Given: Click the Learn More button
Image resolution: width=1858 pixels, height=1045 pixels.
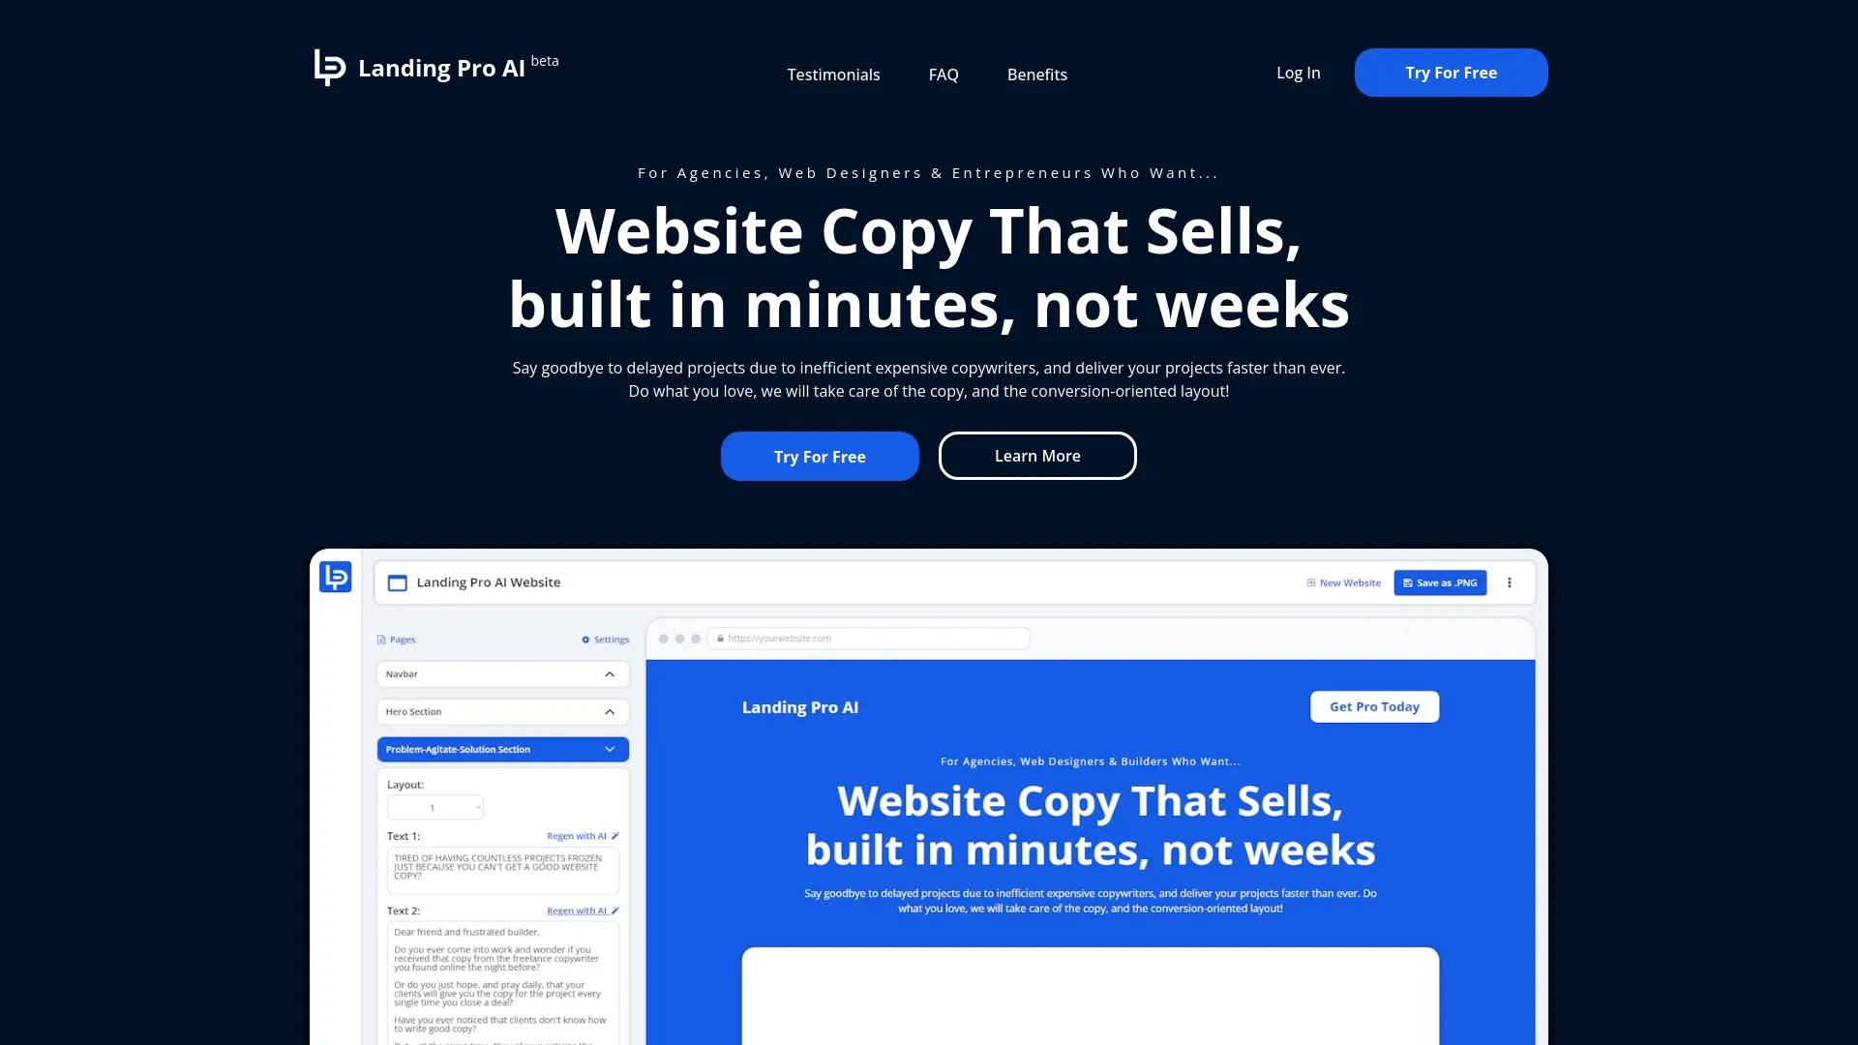Looking at the screenshot, I should [1037, 456].
